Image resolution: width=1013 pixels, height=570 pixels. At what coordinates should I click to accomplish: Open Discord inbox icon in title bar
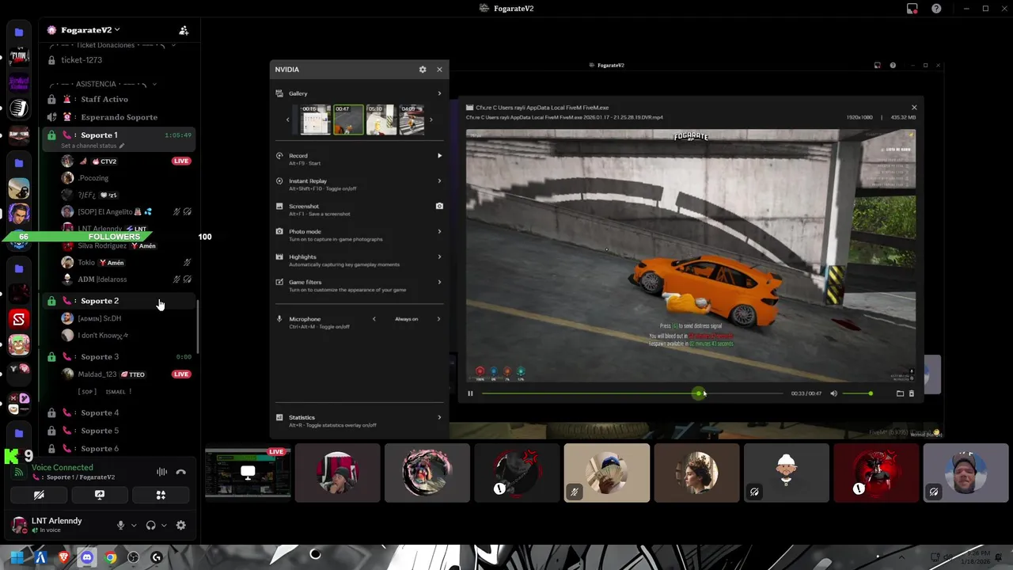click(912, 9)
